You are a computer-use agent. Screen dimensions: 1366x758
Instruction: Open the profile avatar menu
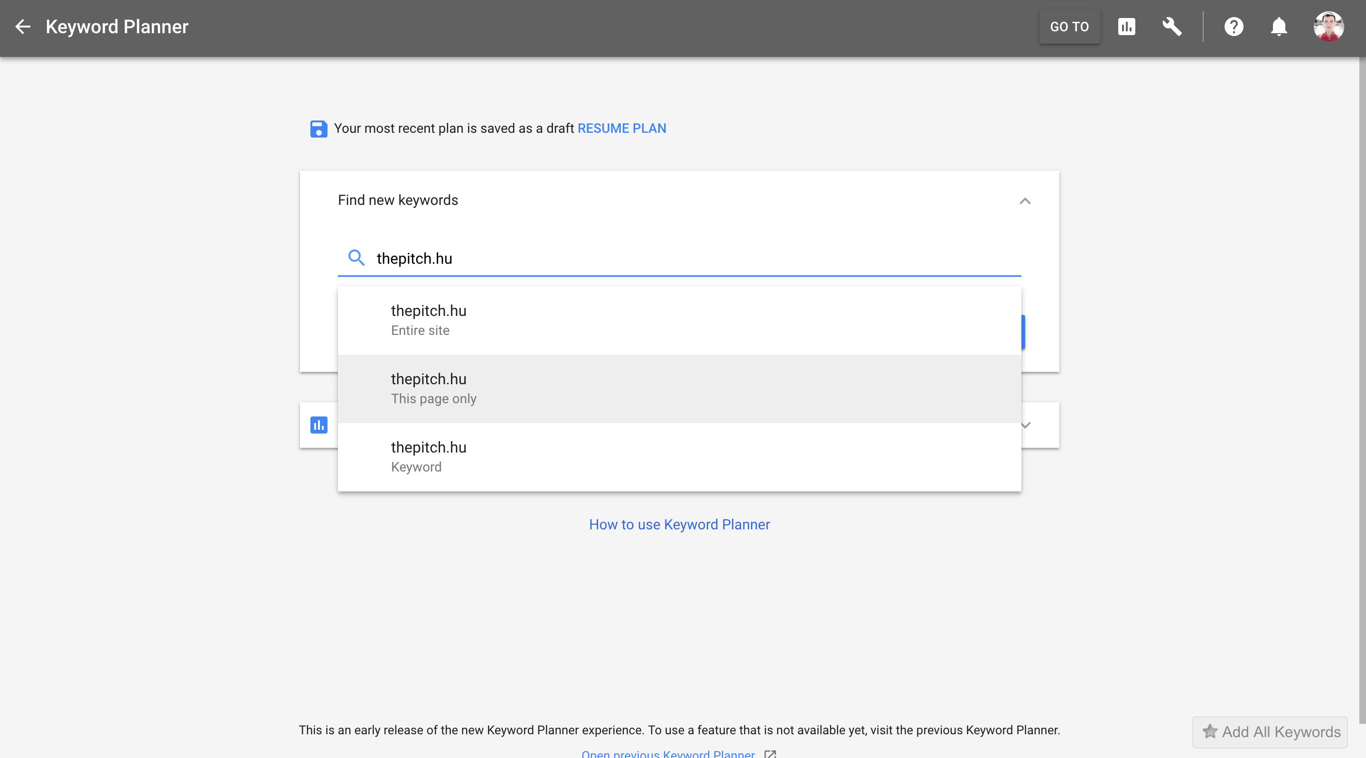pyautogui.click(x=1329, y=27)
